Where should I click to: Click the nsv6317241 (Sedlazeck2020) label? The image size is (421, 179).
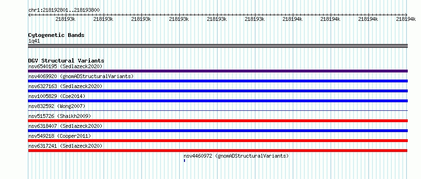pyautogui.click(x=65, y=146)
